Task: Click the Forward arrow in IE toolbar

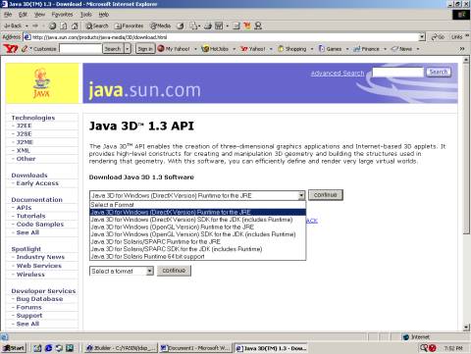Action: coord(35,25)
